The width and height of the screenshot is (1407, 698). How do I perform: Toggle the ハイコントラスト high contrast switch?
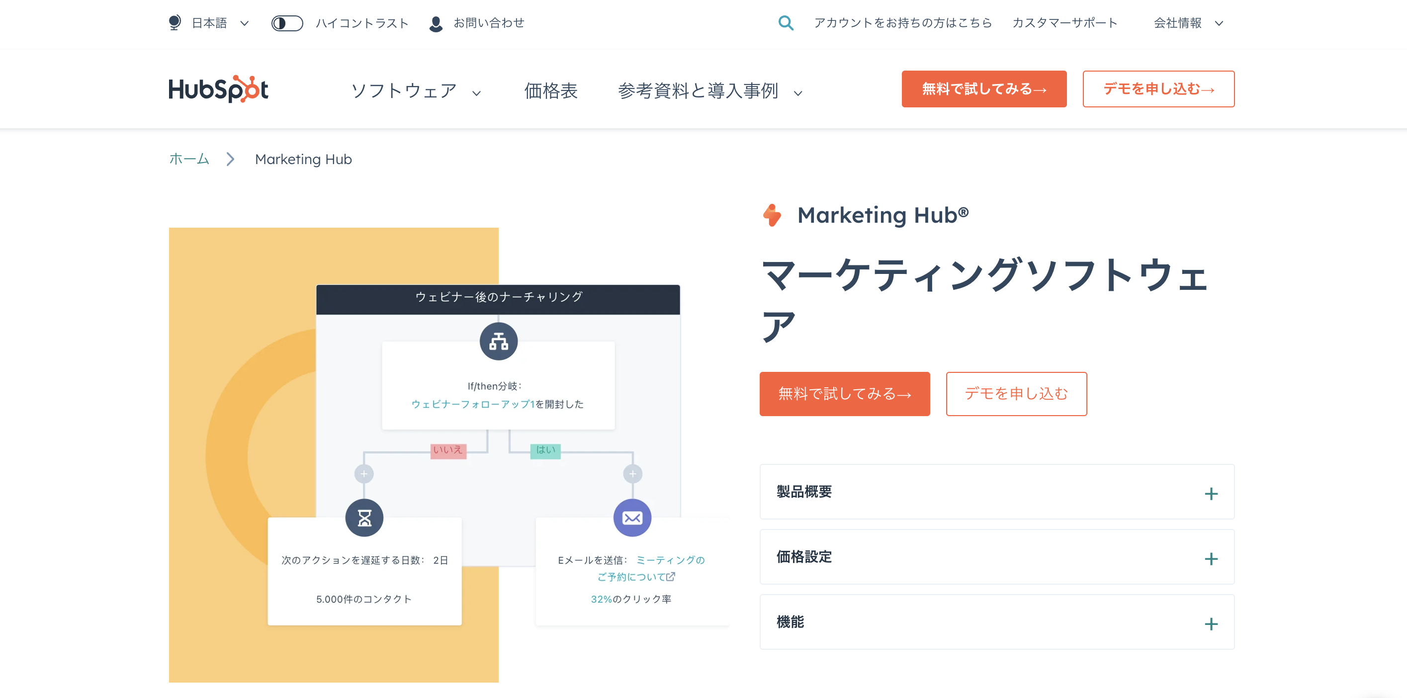pos(287,23)
